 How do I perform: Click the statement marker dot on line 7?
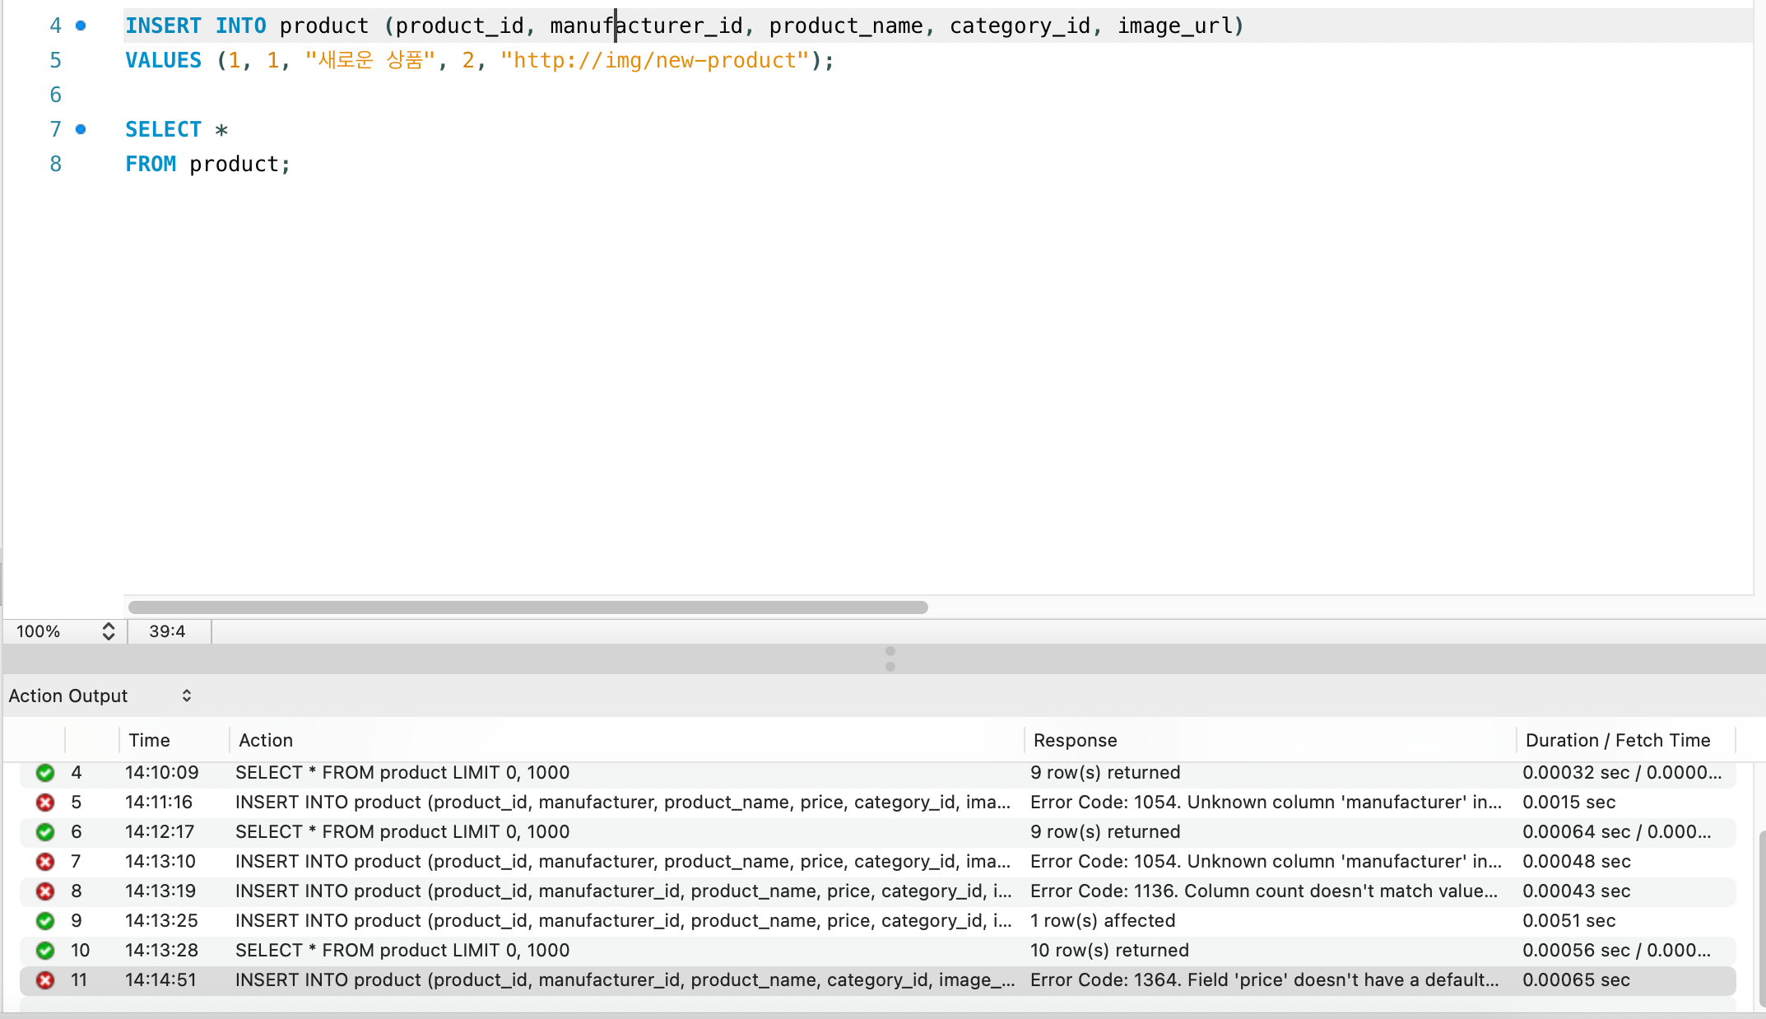(81, 129)
